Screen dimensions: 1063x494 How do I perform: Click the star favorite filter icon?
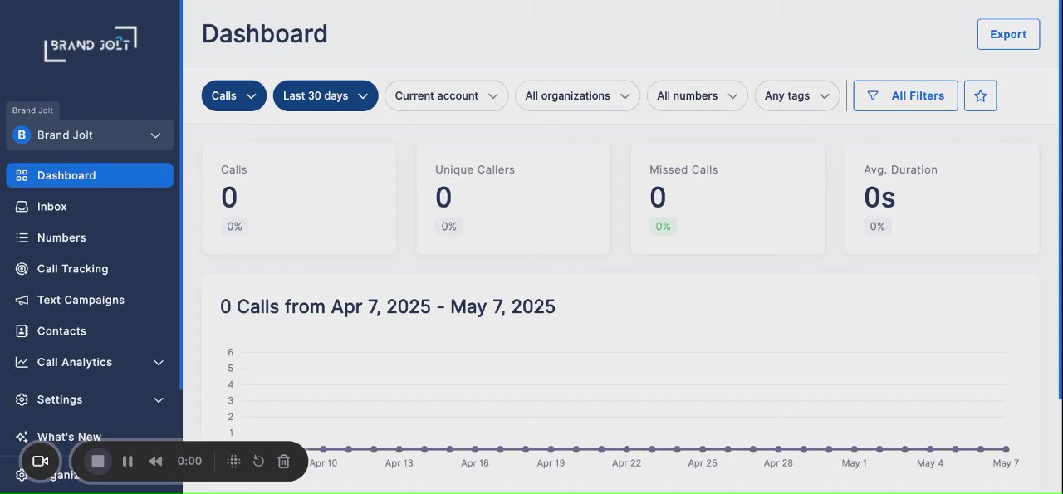pyautogui.click(x=980, y=95)
